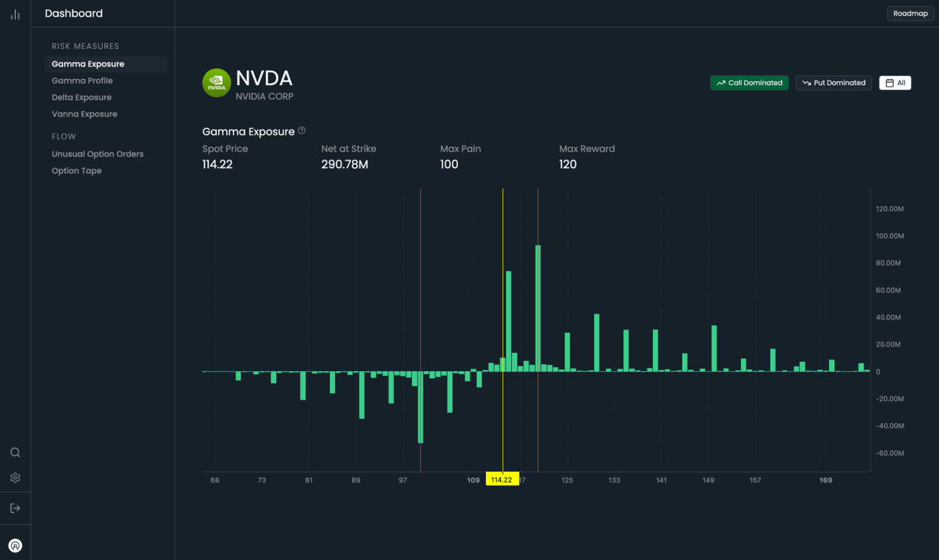Screen dimensions: 939x560
Task: Toggle Call Dominated filter
Action: point(749,83)
